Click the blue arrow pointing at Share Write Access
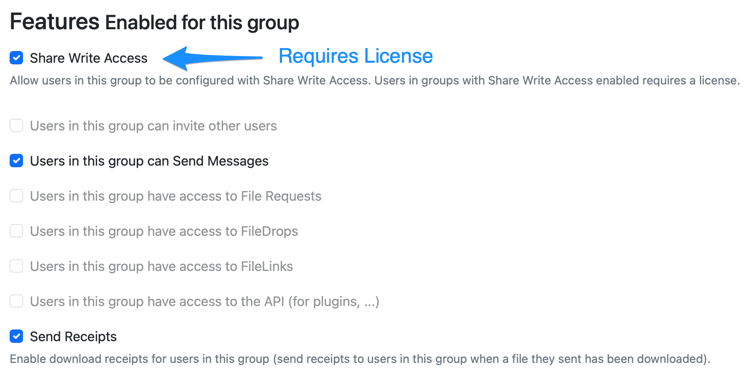 [209, 58]
